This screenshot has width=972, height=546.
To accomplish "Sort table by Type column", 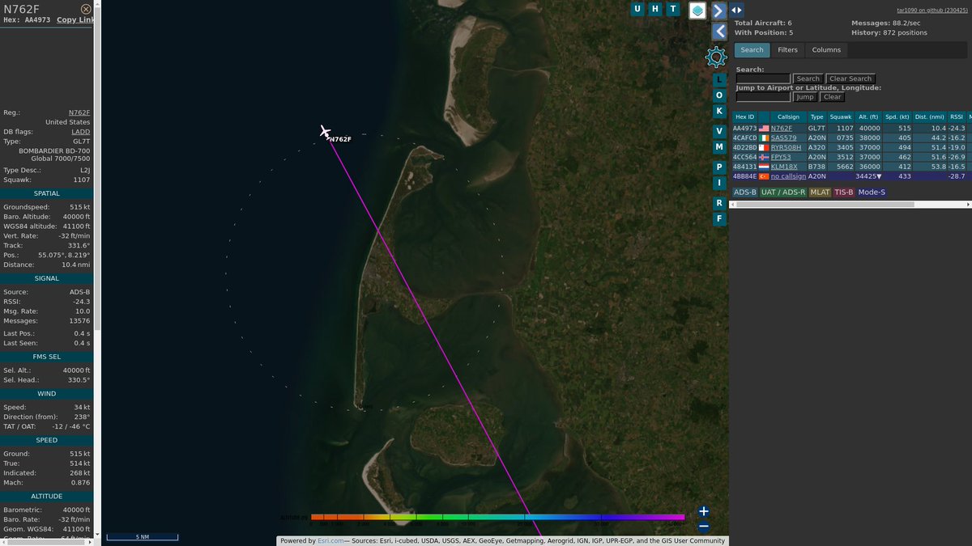I will [x=816, y=116].
